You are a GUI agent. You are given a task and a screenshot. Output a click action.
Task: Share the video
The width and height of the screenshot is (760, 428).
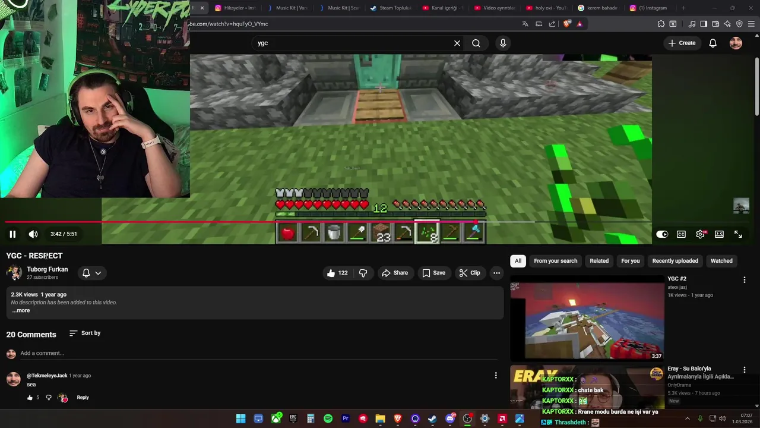(395, 273)
